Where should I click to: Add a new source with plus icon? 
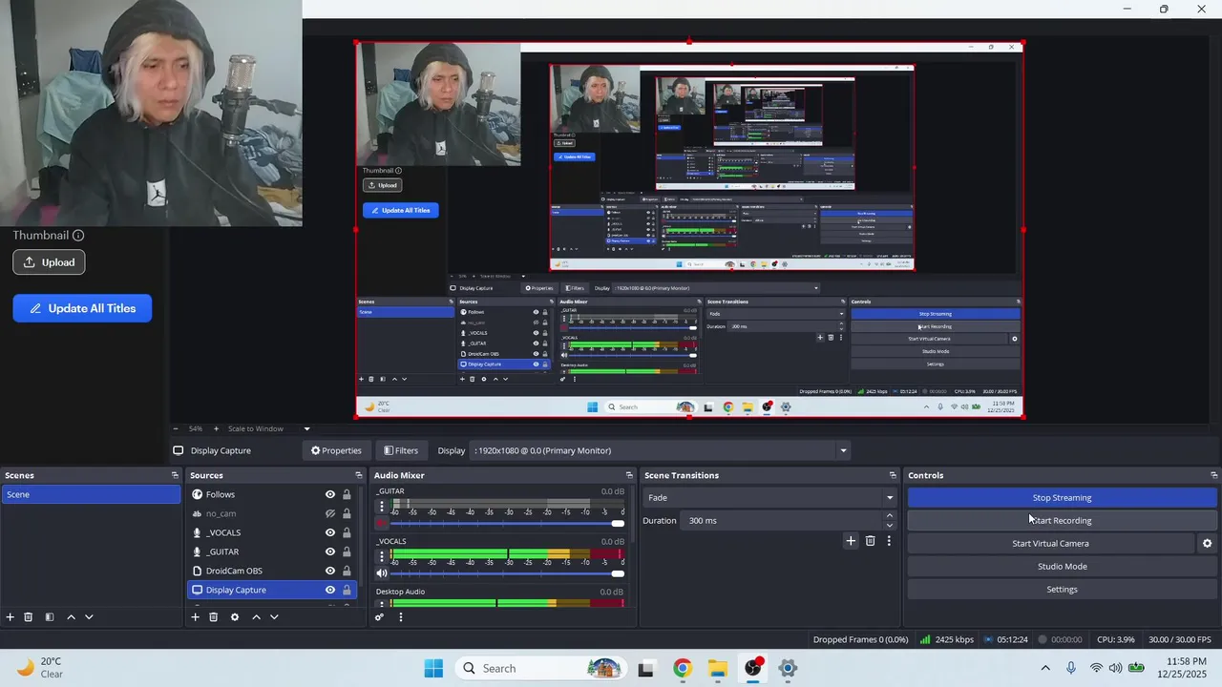(195, 617)
